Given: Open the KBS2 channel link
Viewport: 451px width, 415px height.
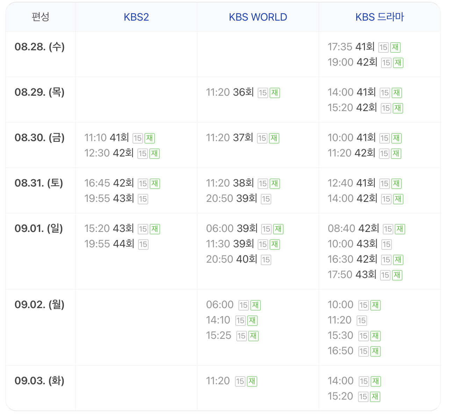Looking at the screenshot, I should point(136,17).
